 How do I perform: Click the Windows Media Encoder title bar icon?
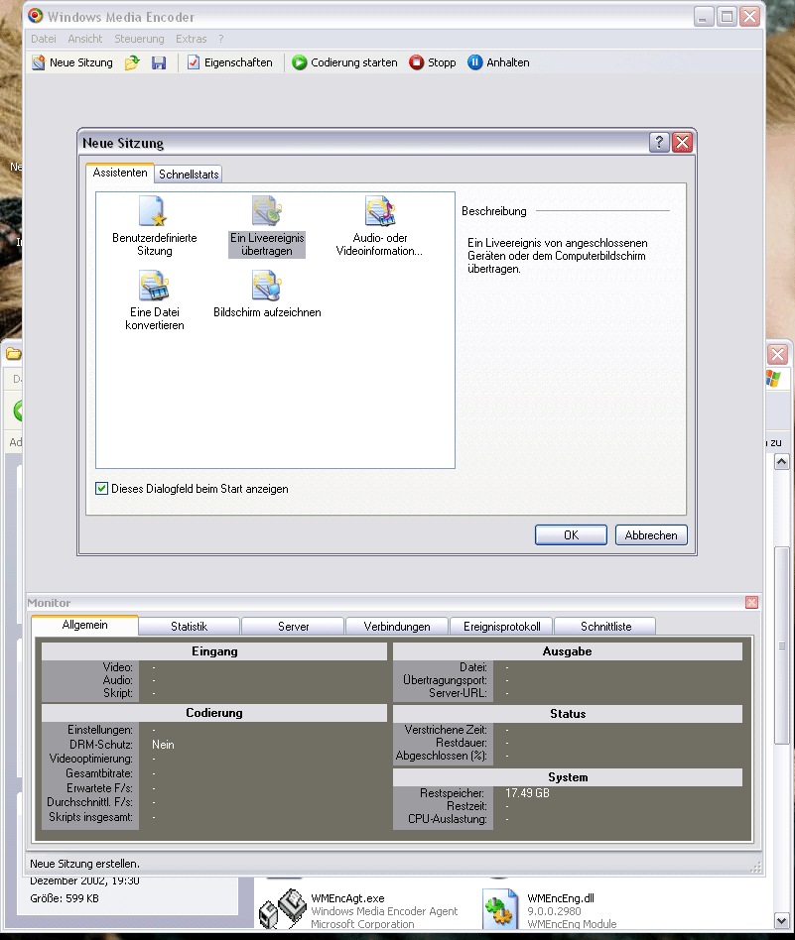(36, 16)
